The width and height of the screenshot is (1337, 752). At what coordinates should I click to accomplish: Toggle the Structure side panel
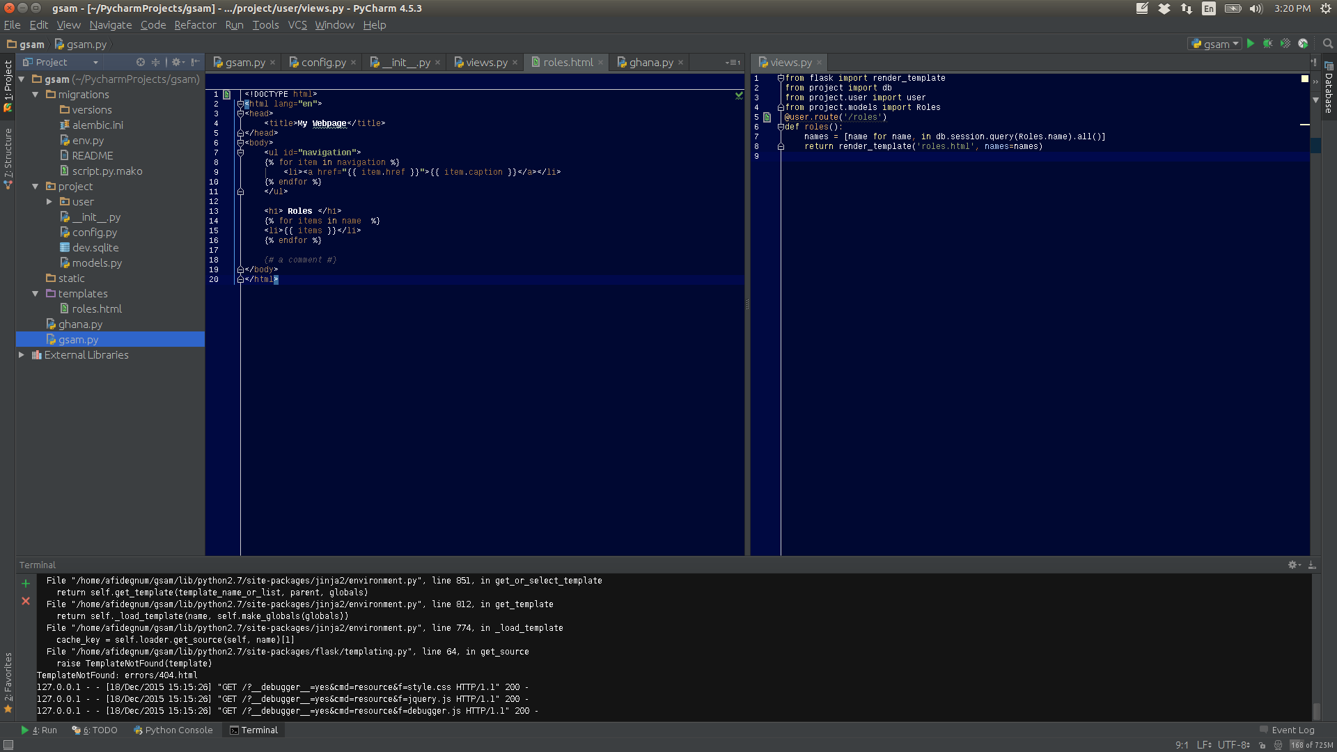click(8, 159)
